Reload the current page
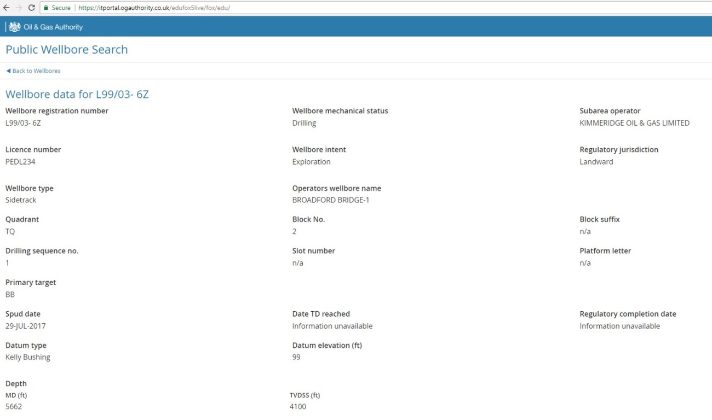Screen dimensions: 712x420 pos(31,8)
